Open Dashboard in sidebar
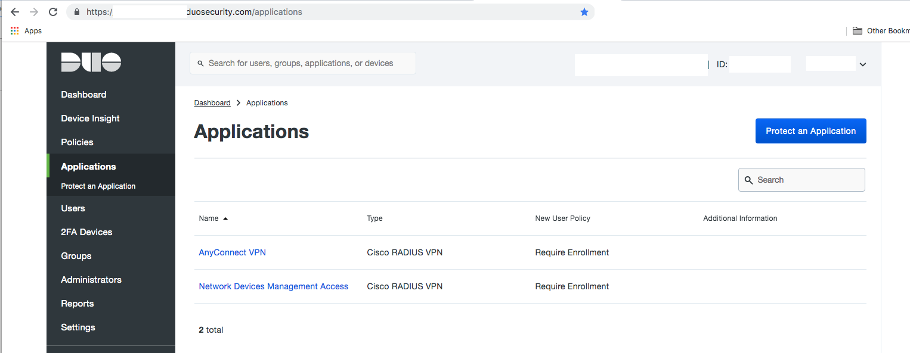Screen dimensions: 910x353 pos(83,95)
